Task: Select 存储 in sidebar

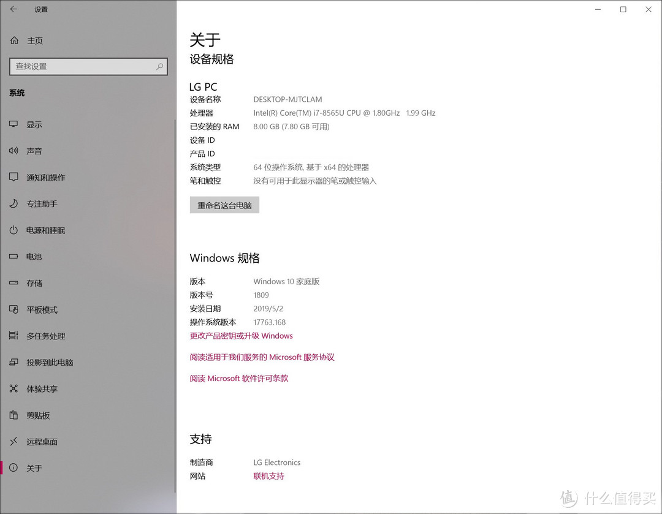Action: (x=34, y=283)
